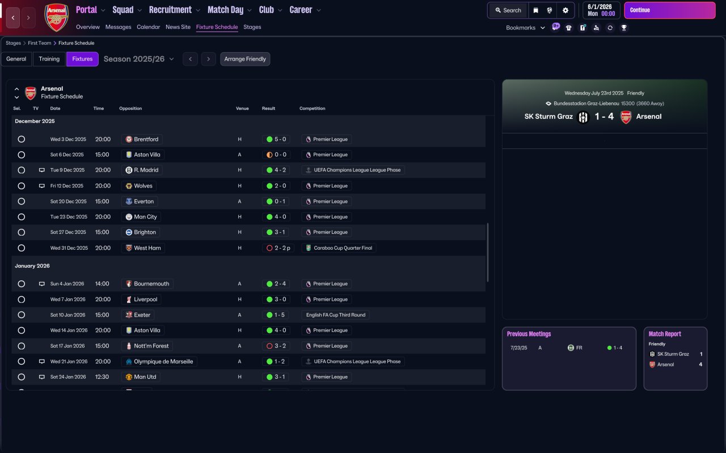Click the Man City club badge in fixtures list

129,217
